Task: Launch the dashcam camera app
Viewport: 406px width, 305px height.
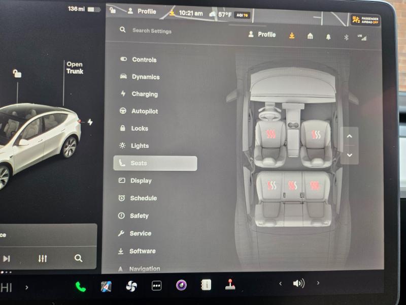Action: pos(181,285)
